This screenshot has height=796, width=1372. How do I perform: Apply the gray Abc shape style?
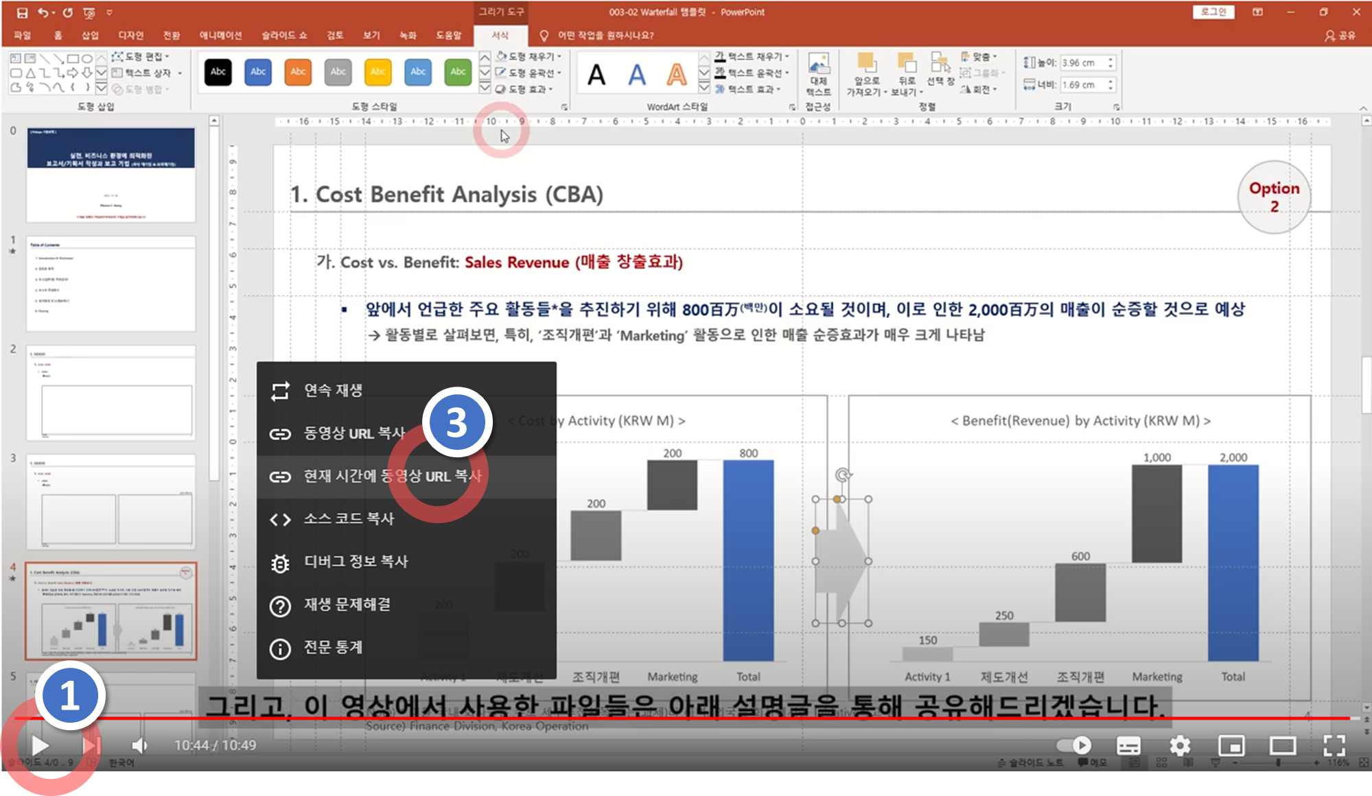(x=338, y=71)
